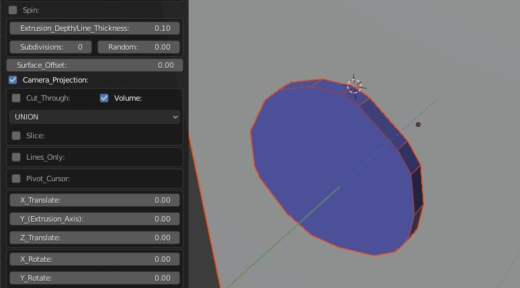Click the X_Rotate value field

94,259
